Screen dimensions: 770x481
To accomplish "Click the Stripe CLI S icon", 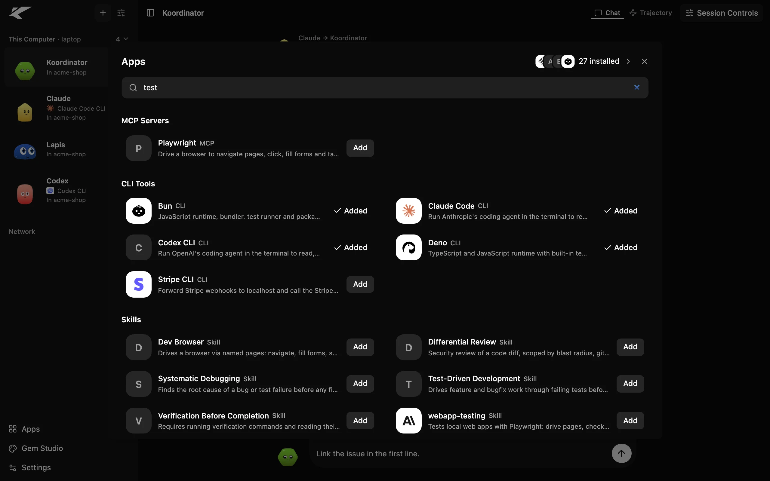I will click(138, 284).
